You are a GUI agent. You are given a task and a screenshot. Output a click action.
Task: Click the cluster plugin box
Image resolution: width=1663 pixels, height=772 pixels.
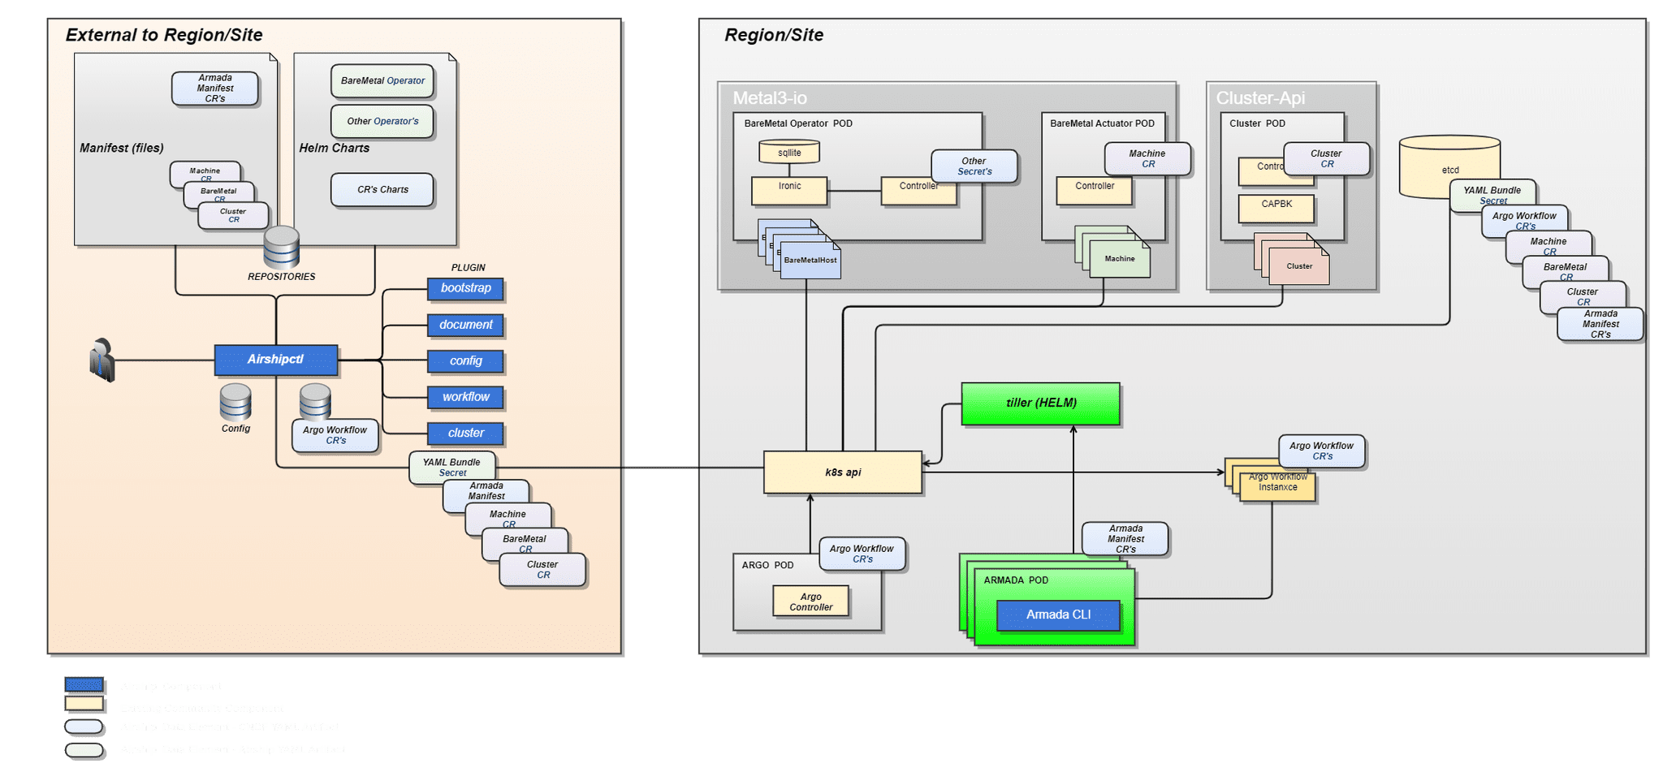click(x=465, y=433)
